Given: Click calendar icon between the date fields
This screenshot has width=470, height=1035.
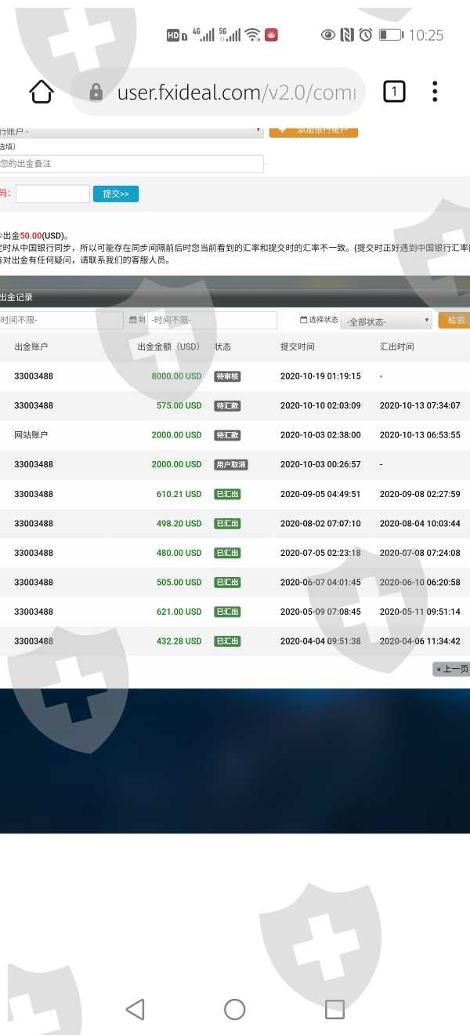Looking at the screenshot, I should [x=132, y=320].
